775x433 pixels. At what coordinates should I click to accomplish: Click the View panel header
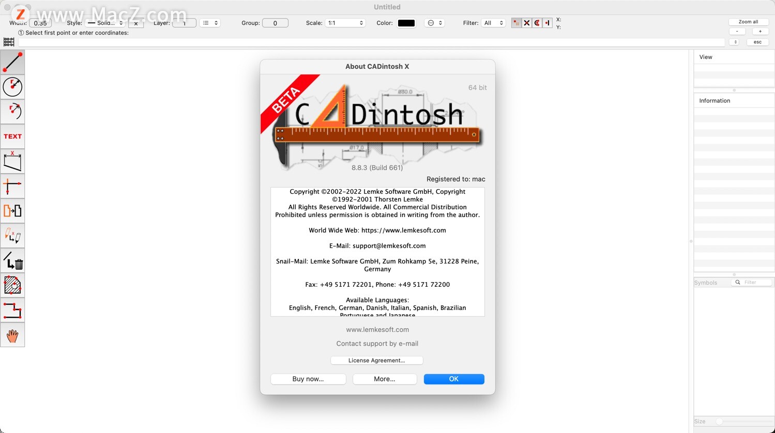point(734,57)
